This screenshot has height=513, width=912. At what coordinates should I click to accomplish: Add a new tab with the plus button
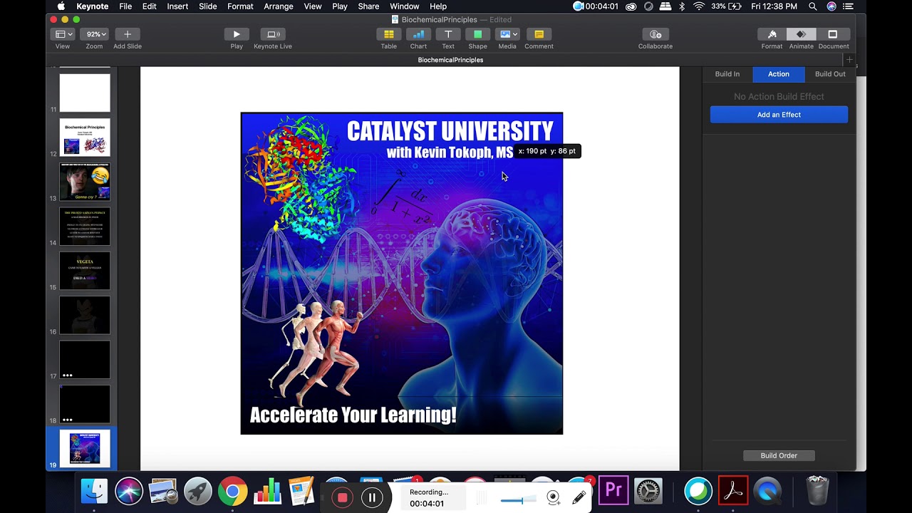(x=849, y=60)
